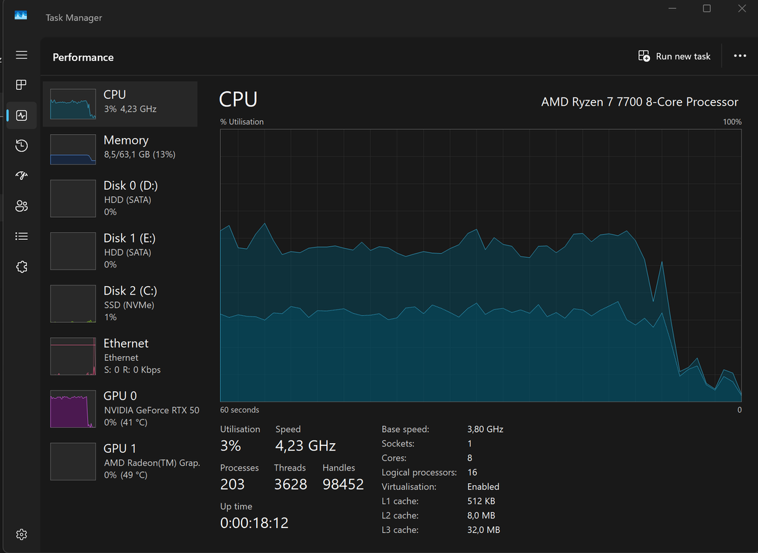Select the CPU performance entry
The height and width of the screenshot is (553, 758).
tap(120, 104)
